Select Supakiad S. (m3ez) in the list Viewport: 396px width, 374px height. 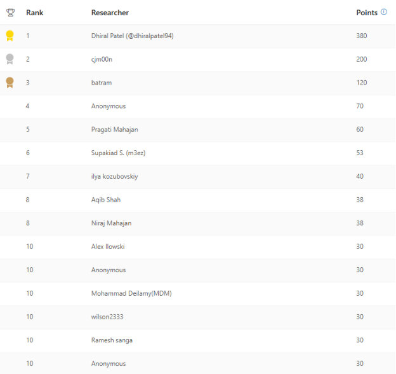pyautogui.click(x=119, y=153)
